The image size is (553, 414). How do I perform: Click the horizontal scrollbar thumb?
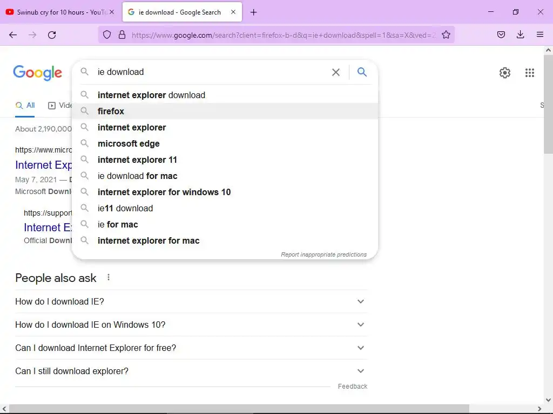239,409
